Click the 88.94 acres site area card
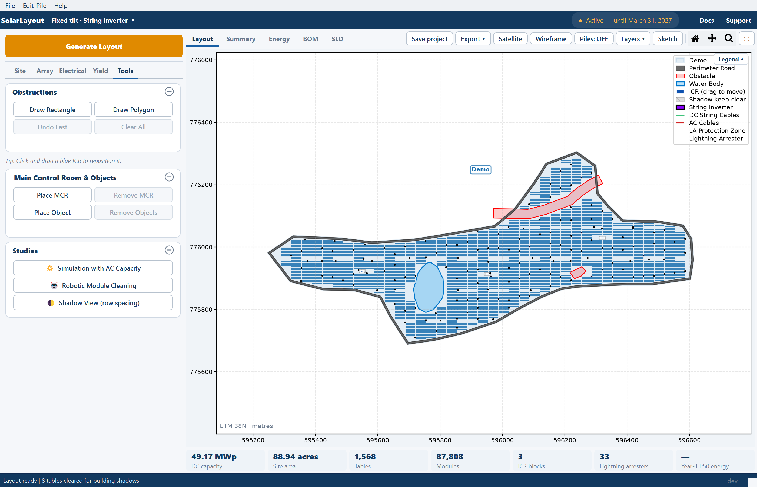This screenshot has height=487, width=757. (x=307, y=461)
